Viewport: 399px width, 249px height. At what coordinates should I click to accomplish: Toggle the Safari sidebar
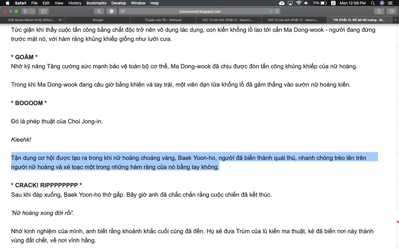[x=44, y=11]
